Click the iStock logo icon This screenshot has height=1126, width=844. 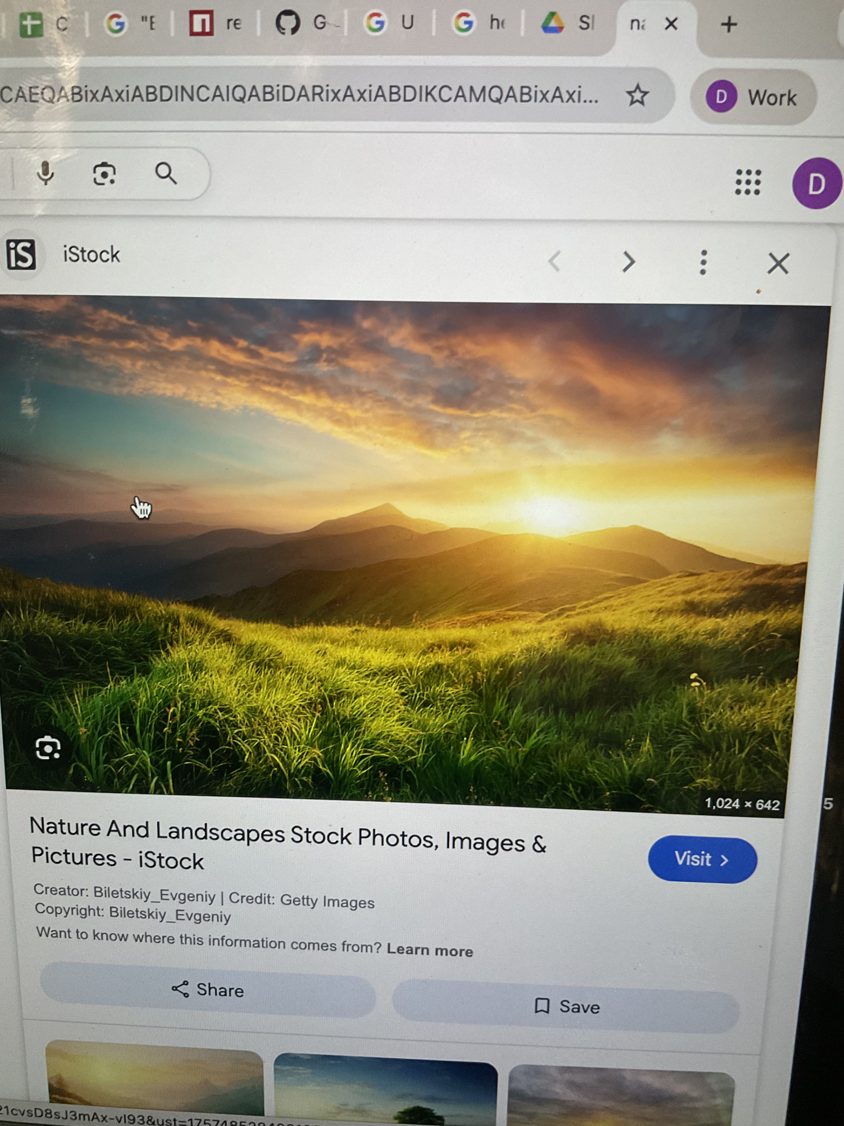(21, 254)
